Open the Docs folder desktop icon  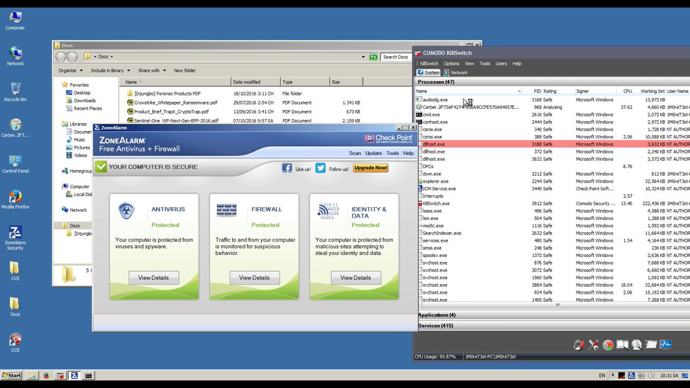pos(15,307)
